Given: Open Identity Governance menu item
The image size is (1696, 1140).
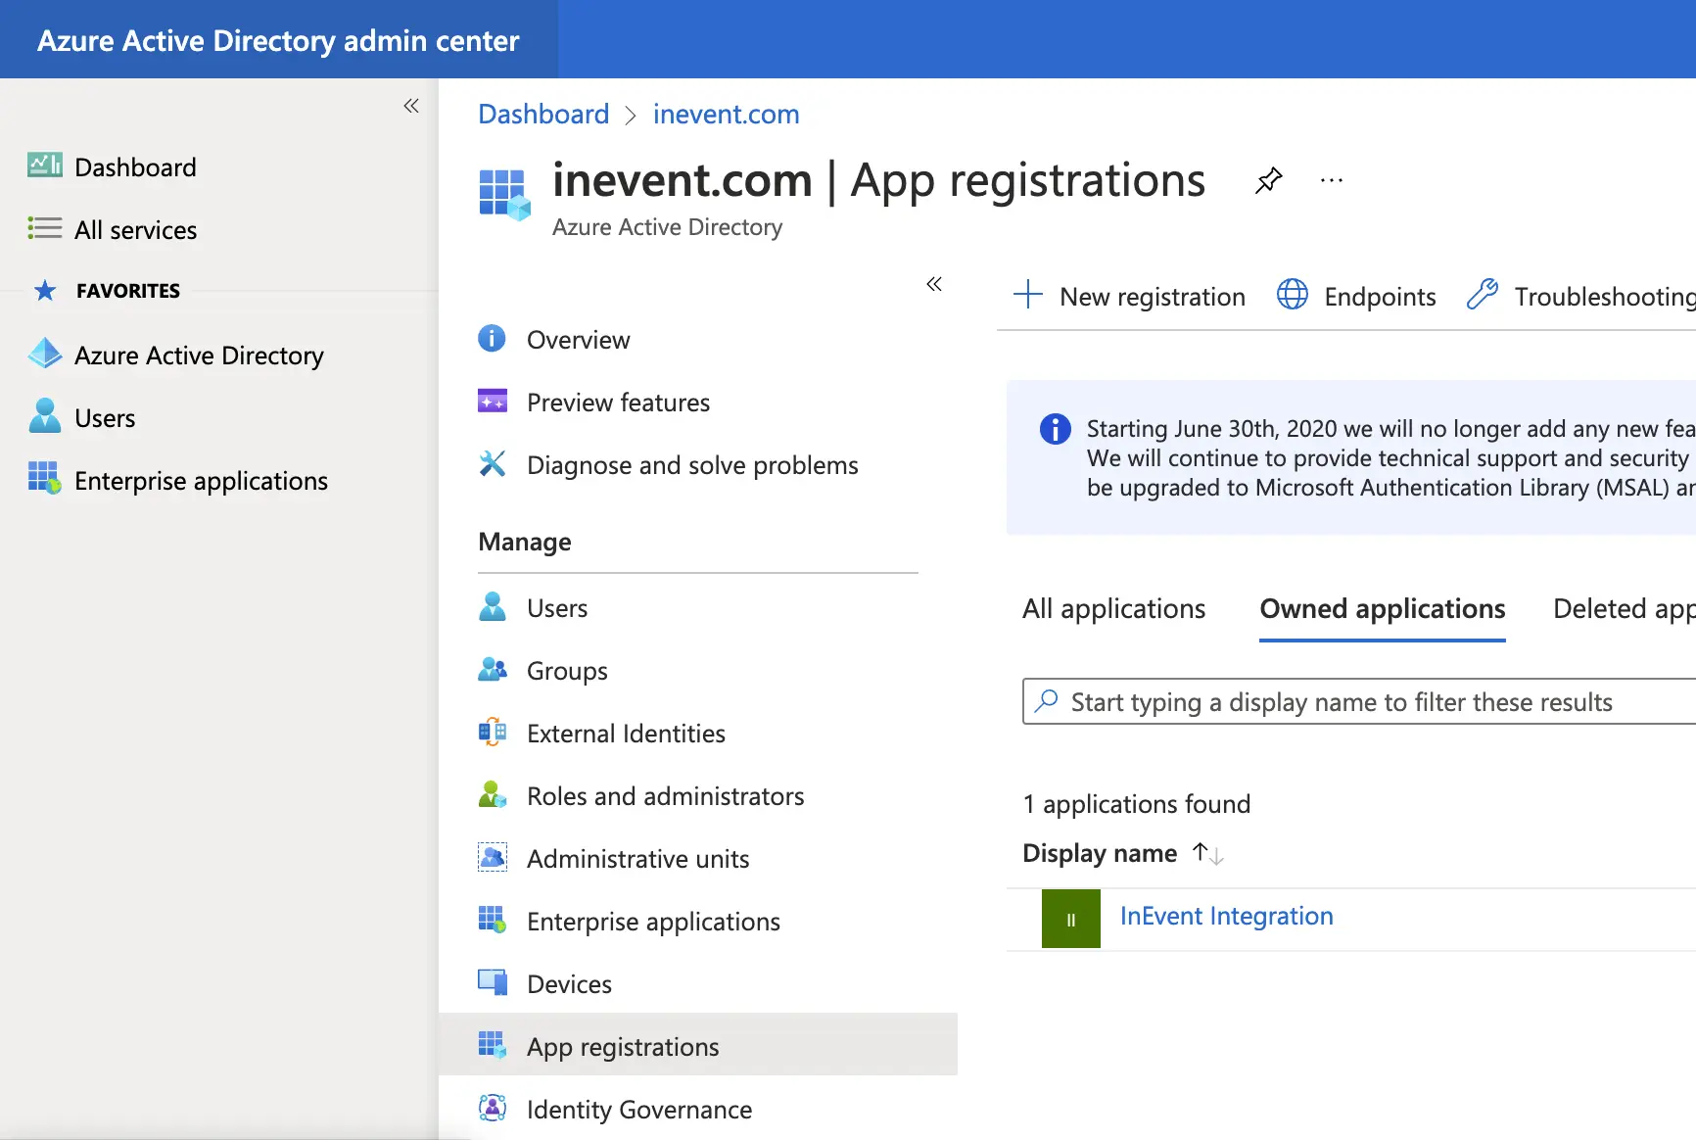Looking at the screenshot, I should pos(639,1110).
